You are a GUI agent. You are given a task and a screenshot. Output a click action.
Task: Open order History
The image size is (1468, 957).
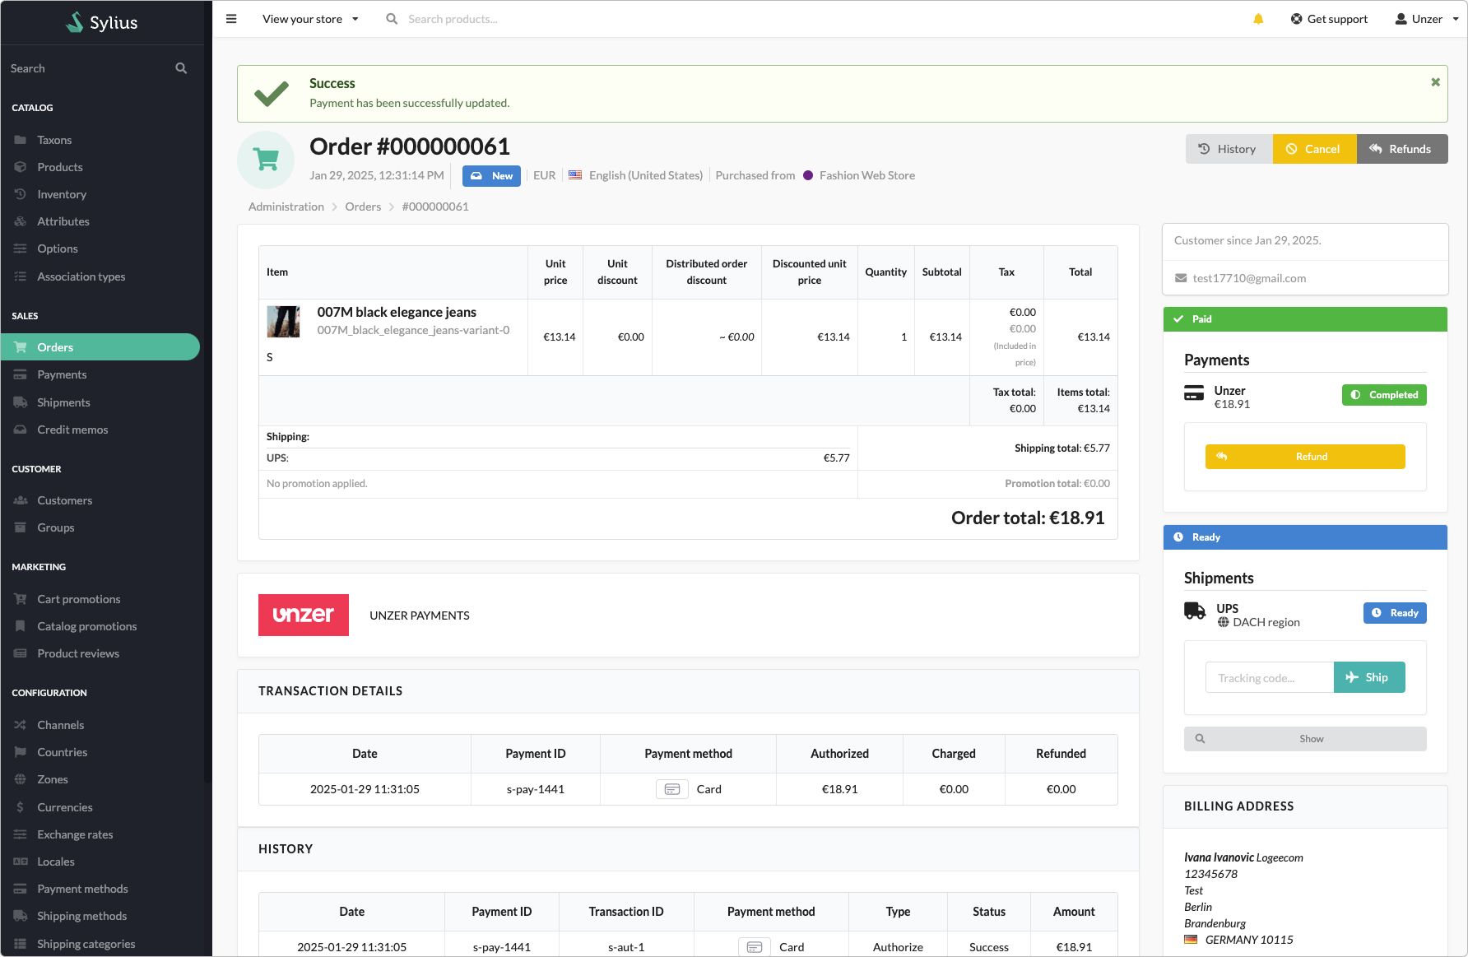[1229, 149]
